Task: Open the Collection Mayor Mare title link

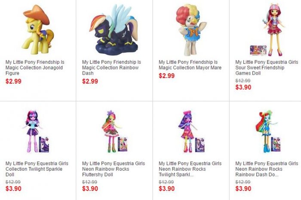Action: (x=188, y=65)
